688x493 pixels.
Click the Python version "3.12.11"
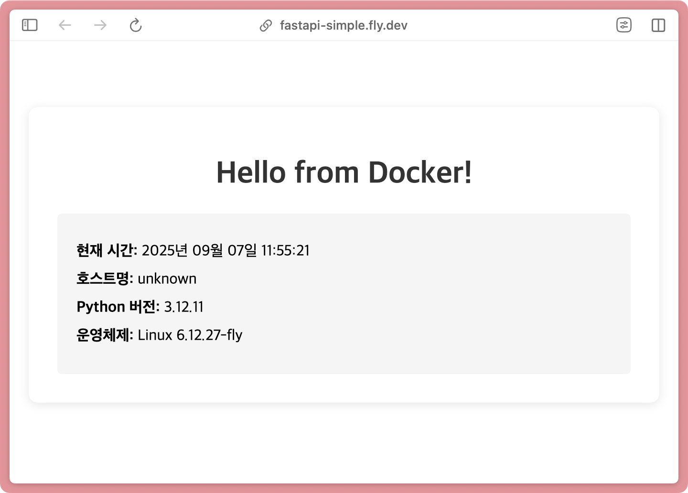click(x=184, y=307)
